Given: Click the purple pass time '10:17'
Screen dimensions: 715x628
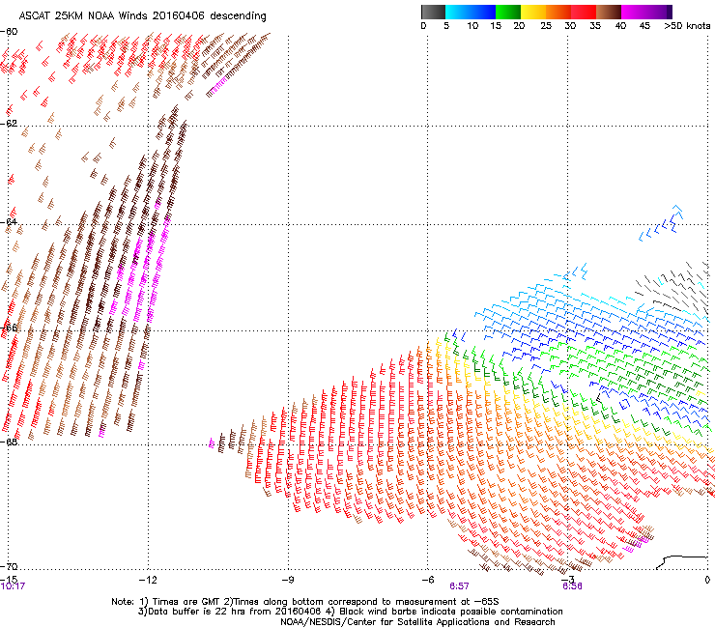Looking at the screenshot, I should 13,586.
